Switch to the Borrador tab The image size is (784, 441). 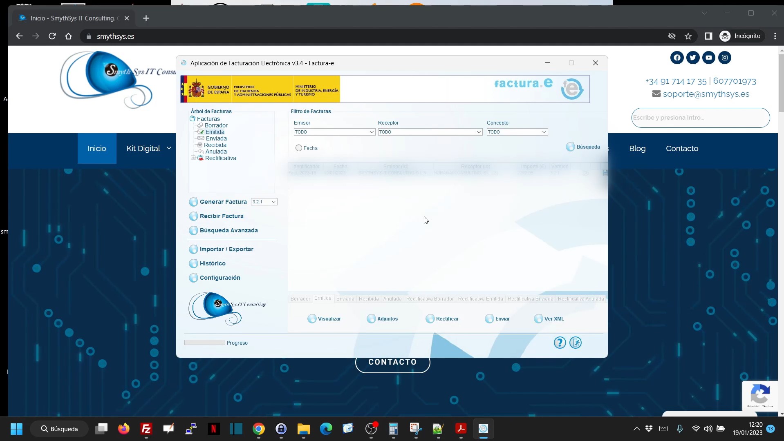(300, 299)
